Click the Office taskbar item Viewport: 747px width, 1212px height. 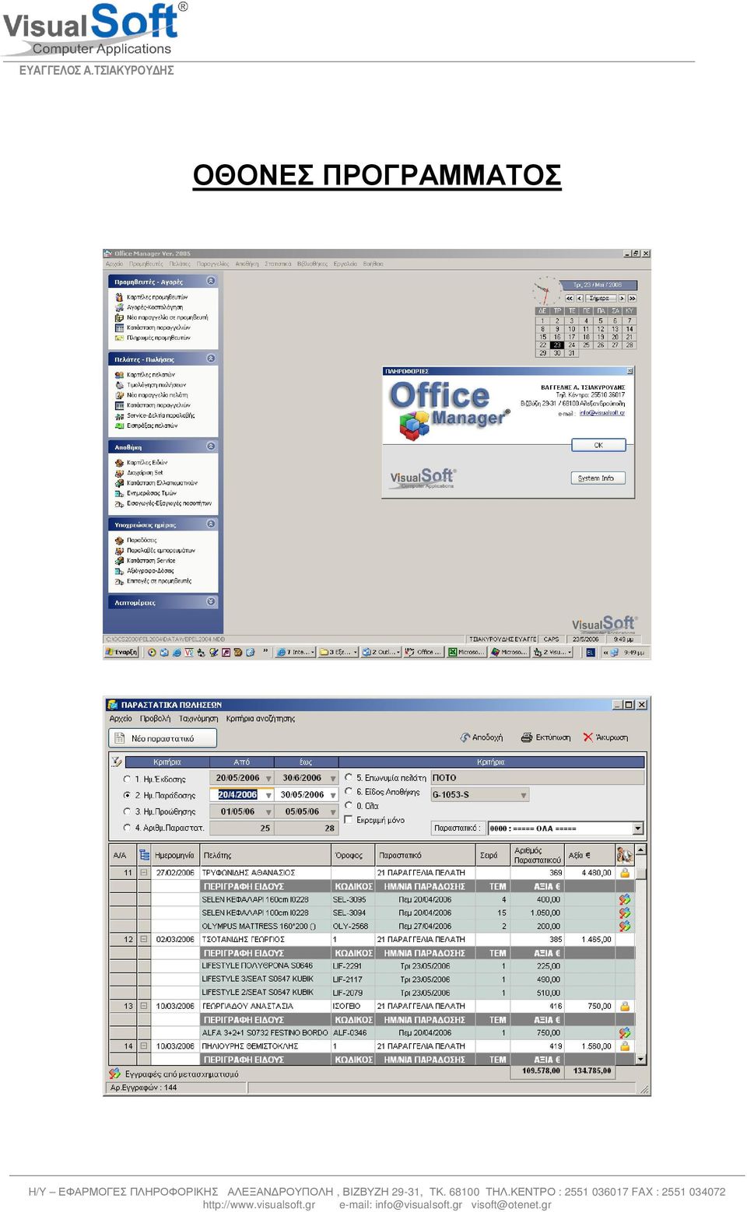click(423, 653)
